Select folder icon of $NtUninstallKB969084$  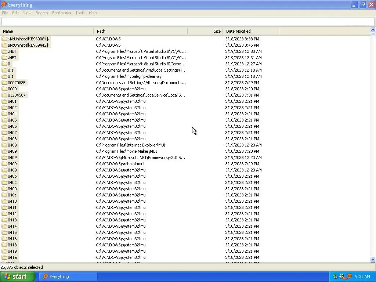pyautogui.click(x=4, y=39)
